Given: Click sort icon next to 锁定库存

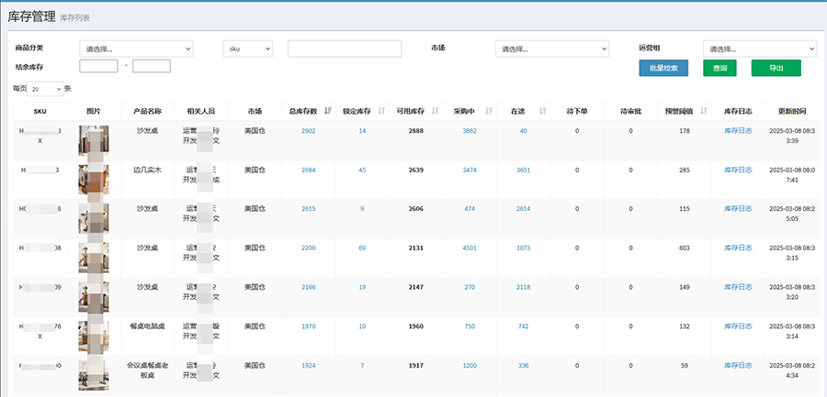Looking at the screenshot, I should pos(381,111).
